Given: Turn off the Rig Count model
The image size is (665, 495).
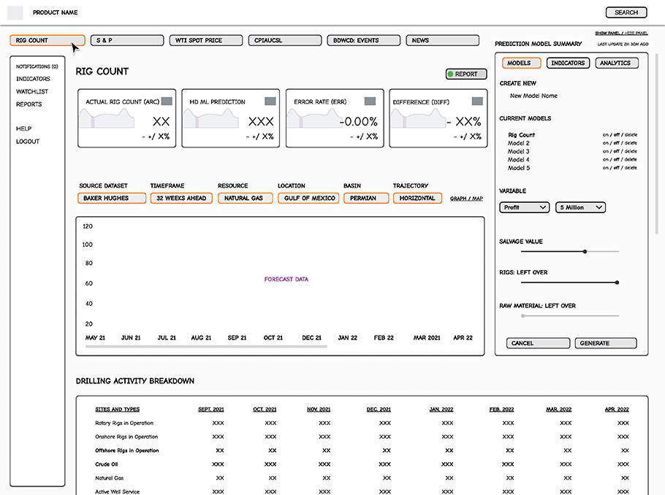Looking at the screenshot, I should 617,135.
